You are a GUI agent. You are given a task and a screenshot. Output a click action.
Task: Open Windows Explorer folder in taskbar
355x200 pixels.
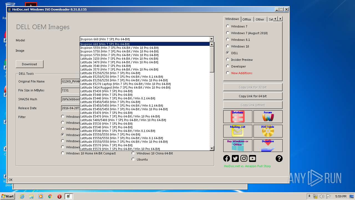click(x=31, y=196)
